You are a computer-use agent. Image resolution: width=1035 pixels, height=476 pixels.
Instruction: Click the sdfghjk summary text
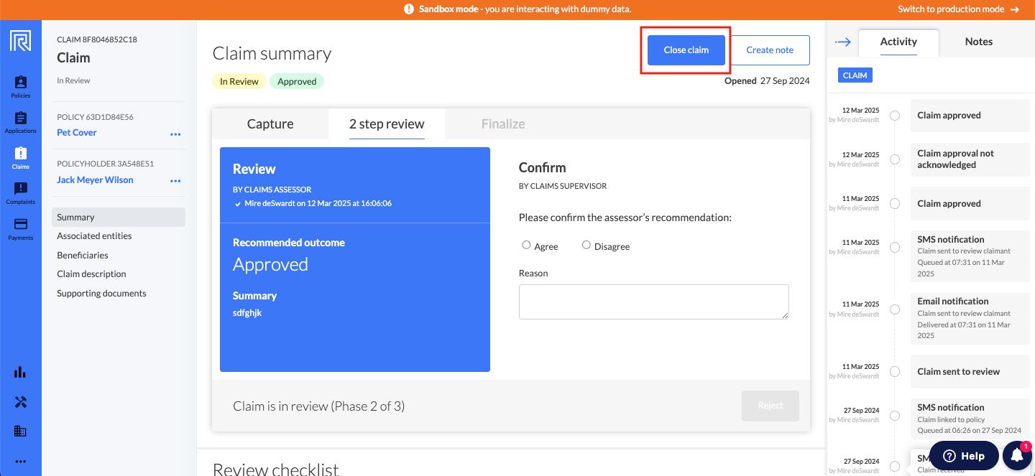(247, 313)
